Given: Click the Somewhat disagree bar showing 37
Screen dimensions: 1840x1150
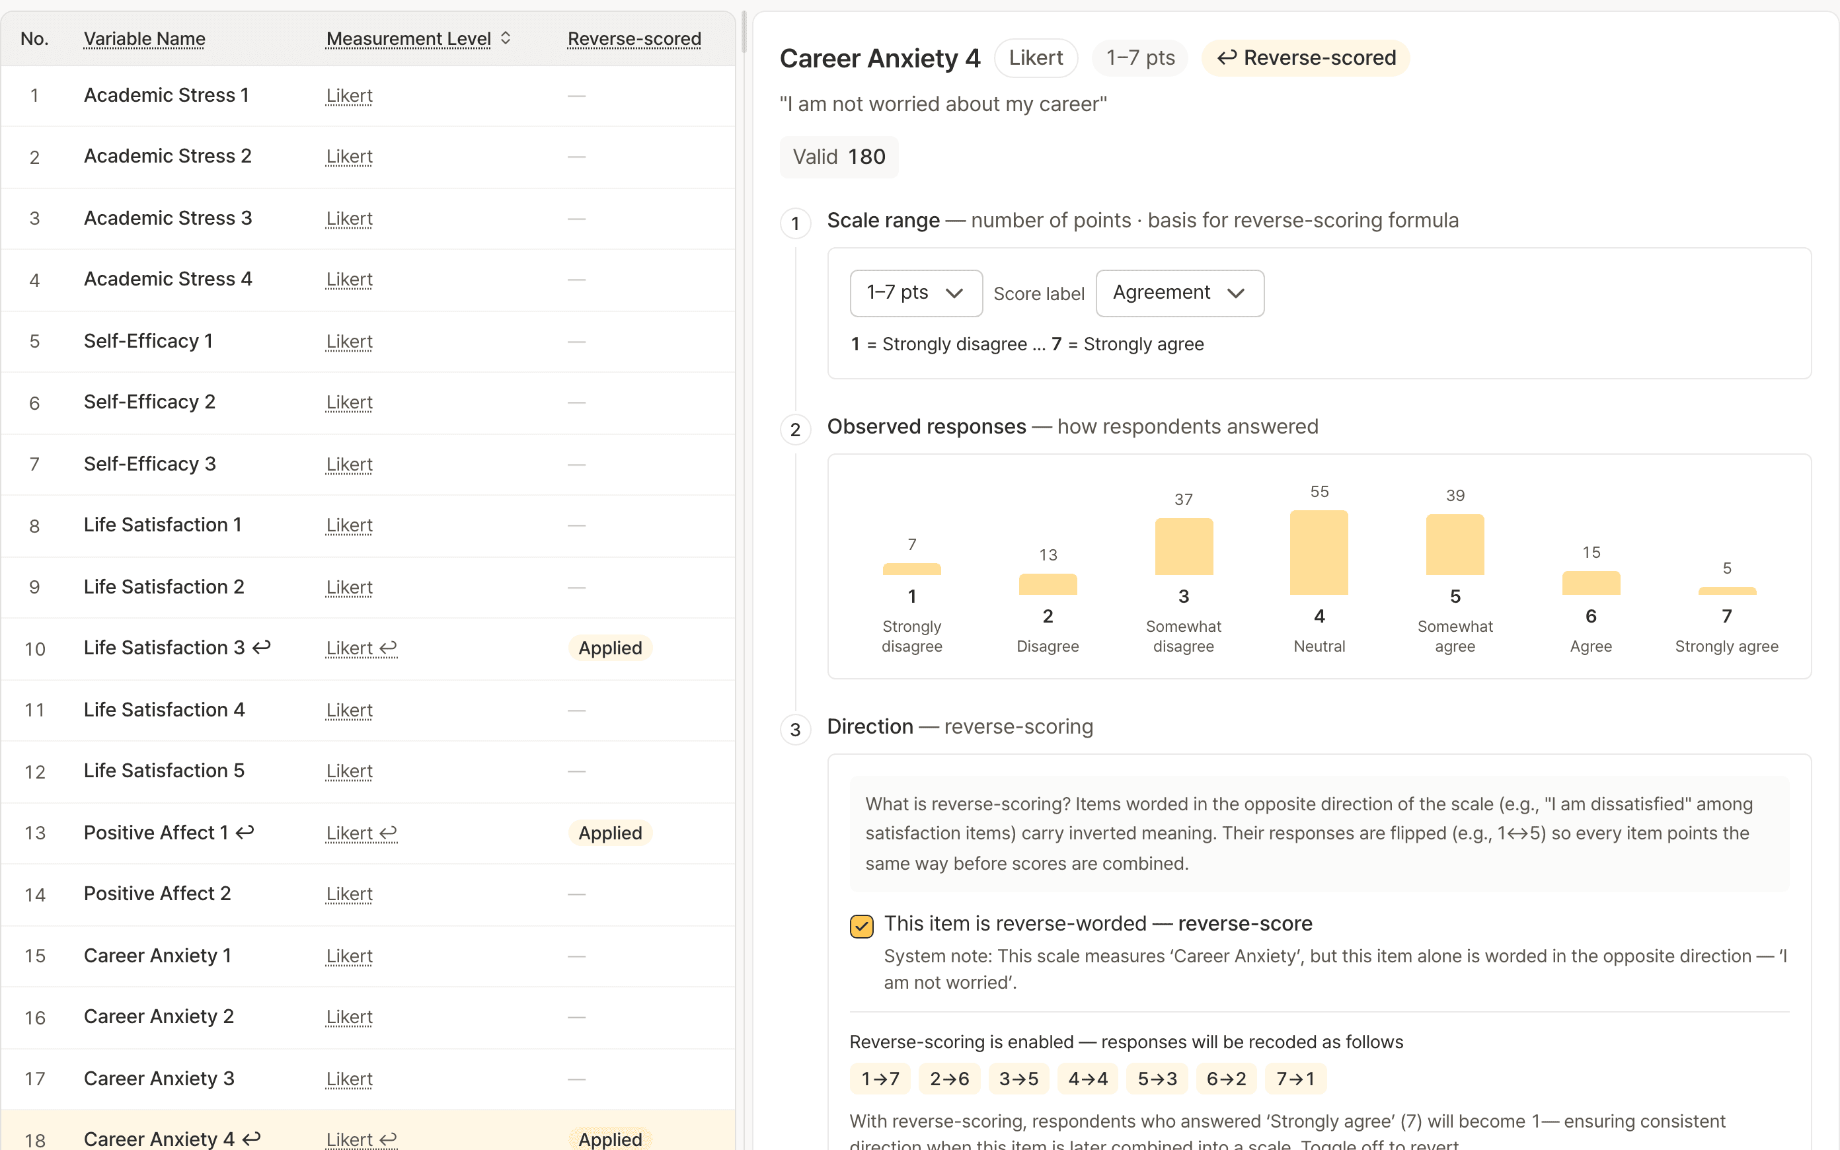Looking at the screenshot, I should (1184, 547).
